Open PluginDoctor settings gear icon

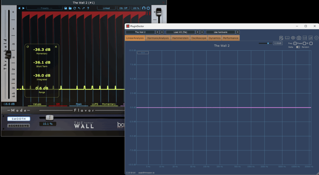[317, 38]
